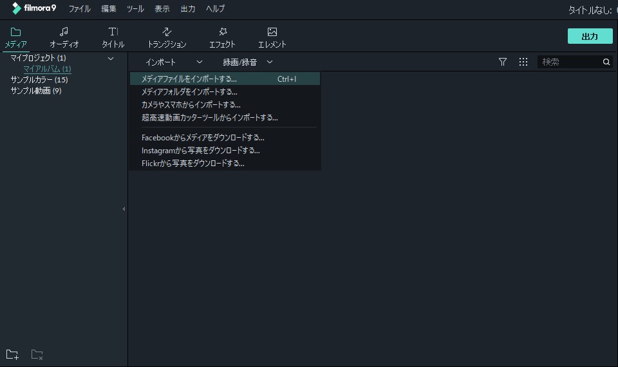Choose Flickrから写真をダウンロードする...

click(x=225, y=163)
